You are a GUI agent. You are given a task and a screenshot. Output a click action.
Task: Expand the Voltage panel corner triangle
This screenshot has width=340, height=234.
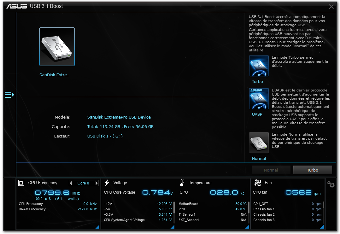(173, 227)
